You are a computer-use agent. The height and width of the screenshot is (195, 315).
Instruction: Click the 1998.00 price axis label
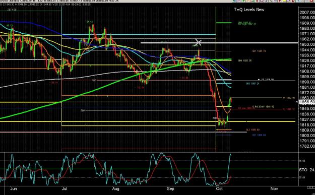tap(307, 18)
